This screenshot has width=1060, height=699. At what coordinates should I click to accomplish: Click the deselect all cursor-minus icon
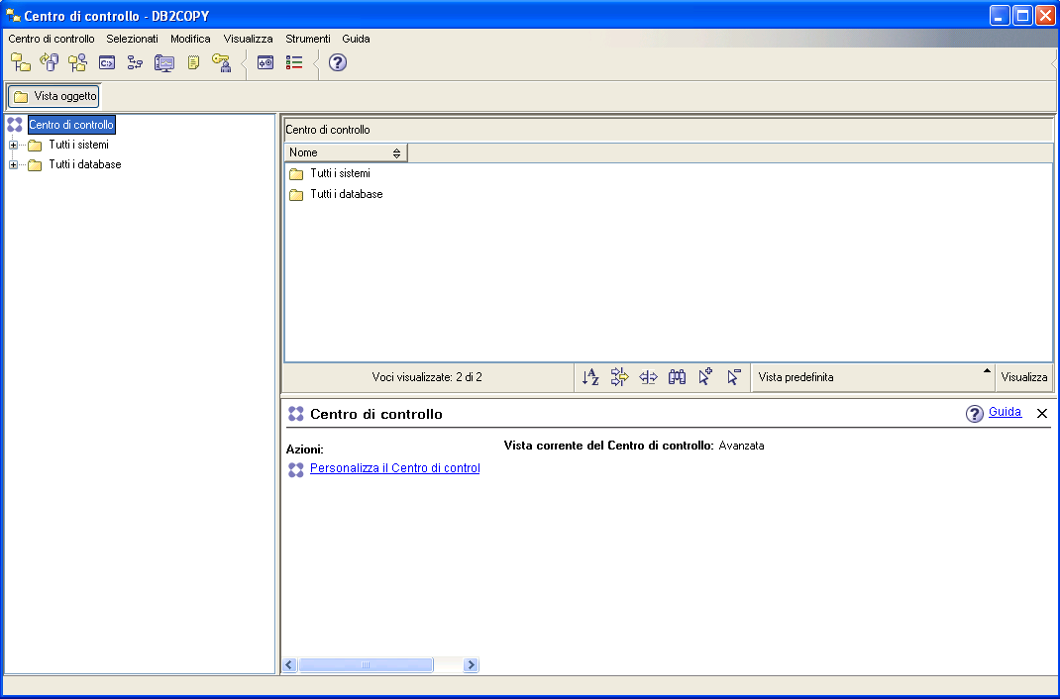[734, 376]
